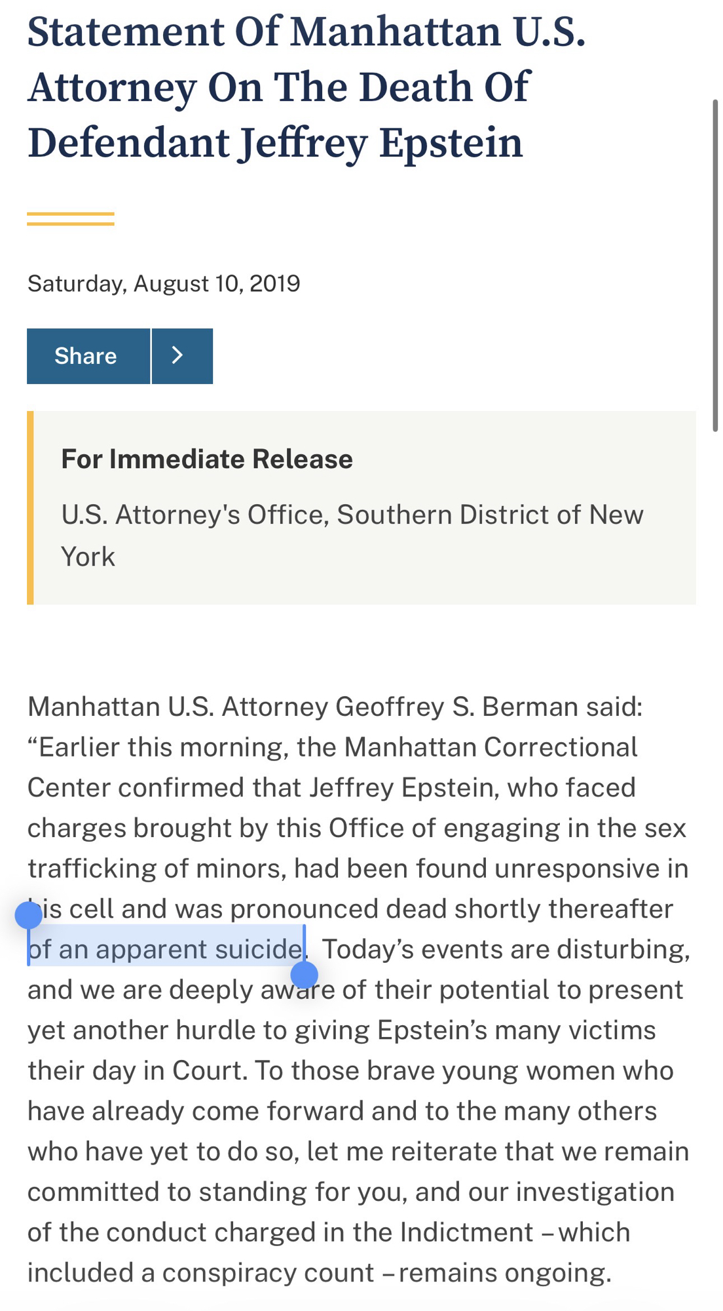
Task: Click the phrase "remains ongoing"
Action: (504, 1273)
